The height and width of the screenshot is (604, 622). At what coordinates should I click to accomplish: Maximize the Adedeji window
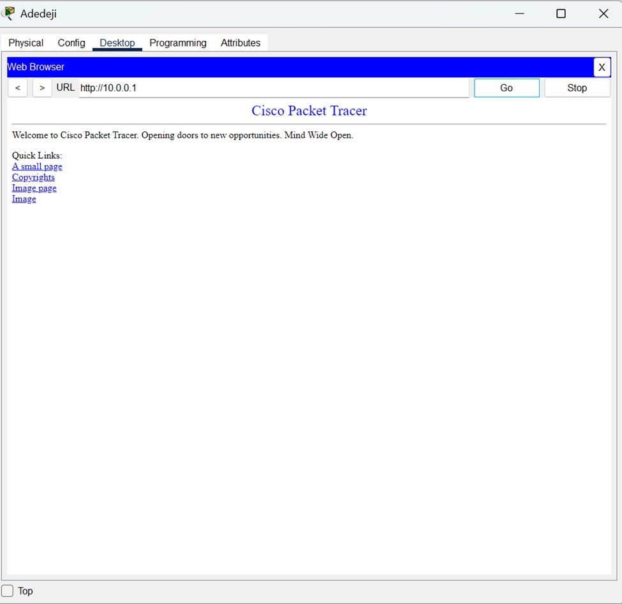(x=561, y=13)
